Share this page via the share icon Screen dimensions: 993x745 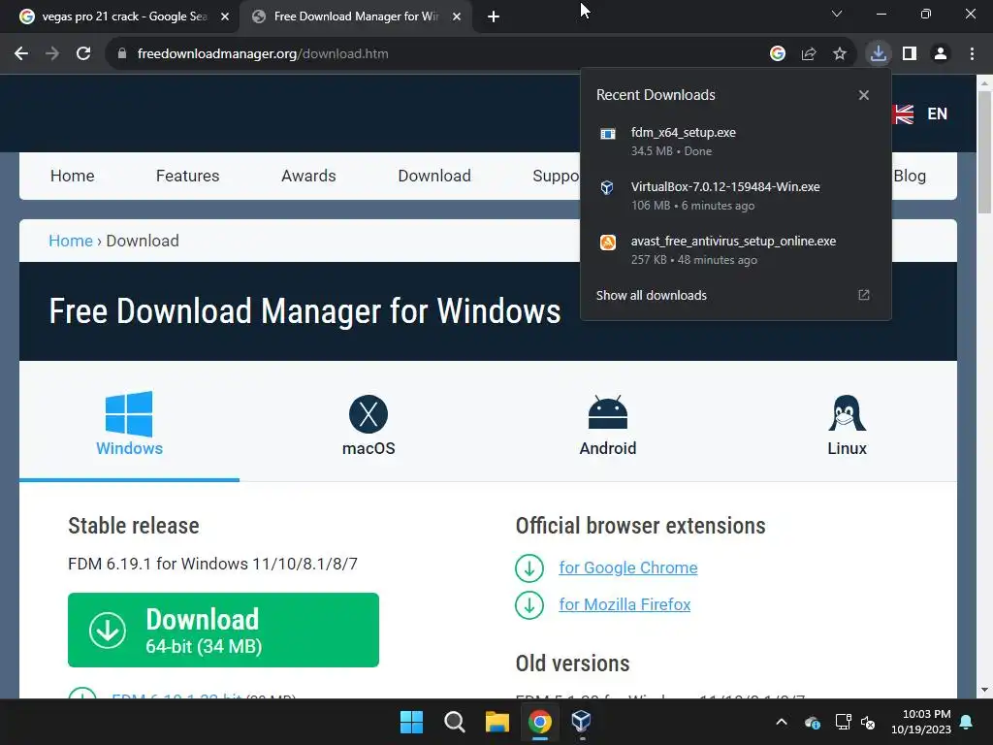coord(809,54)
